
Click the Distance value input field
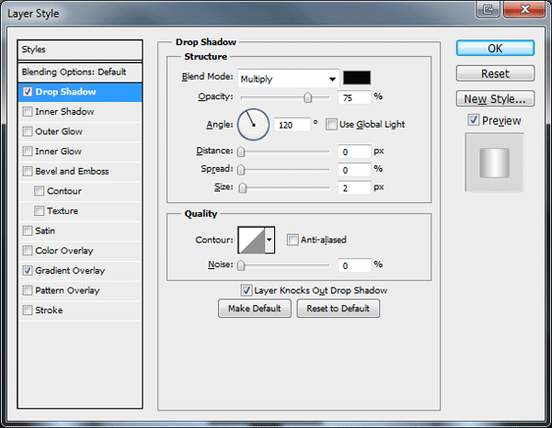[354, 152]
